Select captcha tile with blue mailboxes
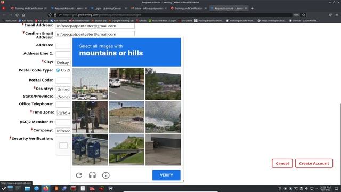 coord(90,149)
